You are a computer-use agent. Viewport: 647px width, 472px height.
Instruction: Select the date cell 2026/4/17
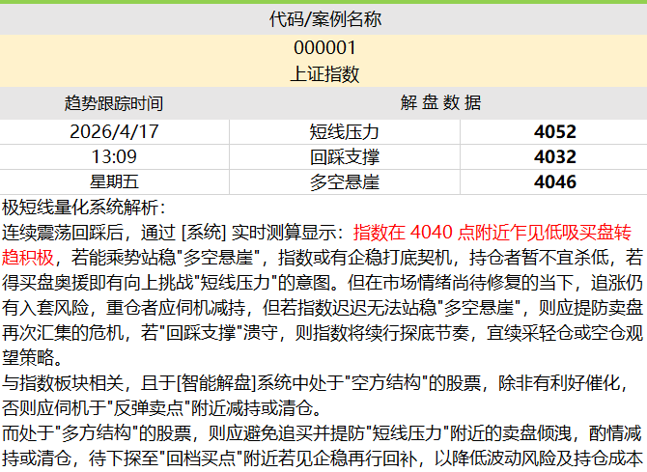tap(114, 131)
